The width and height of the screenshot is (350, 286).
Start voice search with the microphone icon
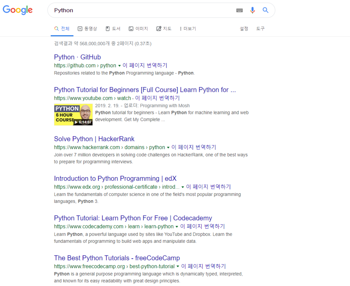pyautogui.click(x=253, y=10)
